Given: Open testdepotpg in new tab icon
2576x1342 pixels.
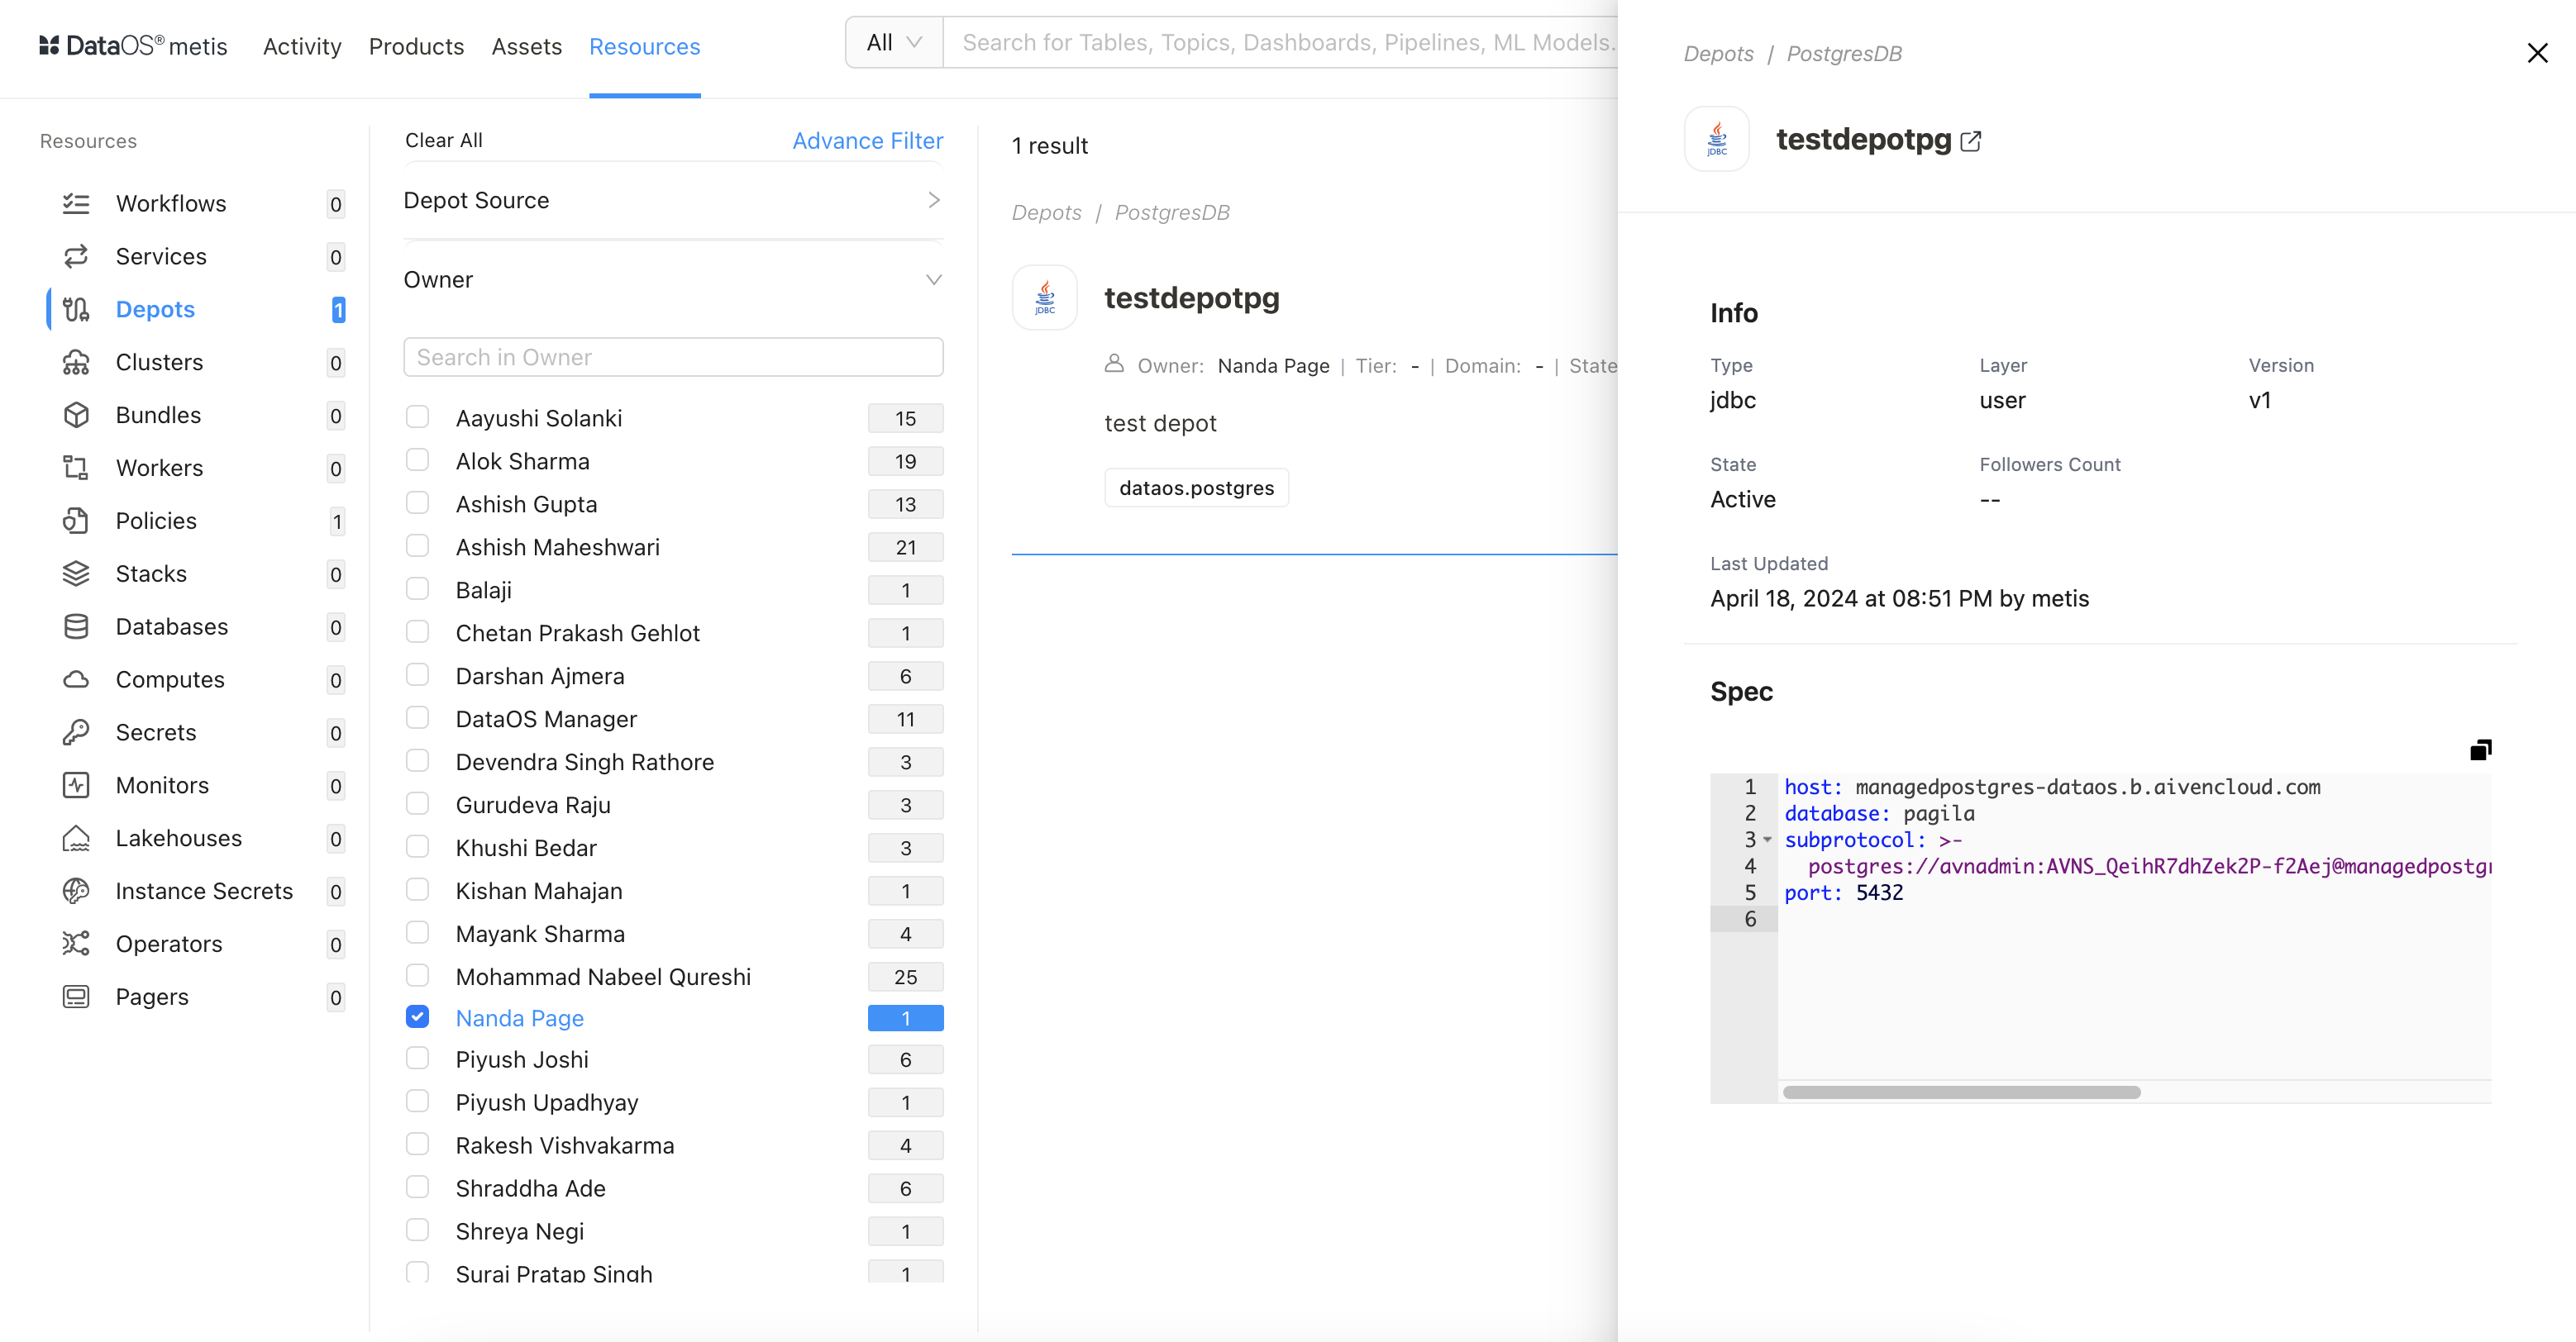Looking at the screenshot, I should pos(1971,142).
